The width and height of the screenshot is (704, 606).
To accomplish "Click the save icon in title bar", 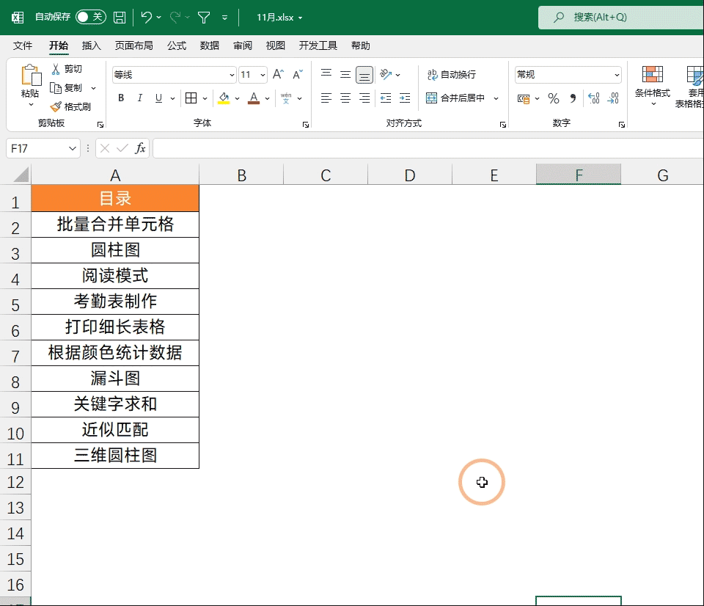I will (x=120, y=17).
